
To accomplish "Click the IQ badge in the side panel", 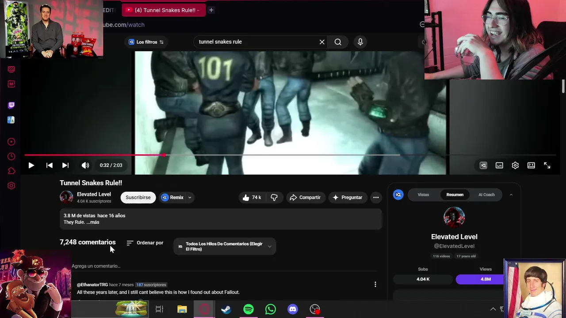I will (x=398, y=195).
